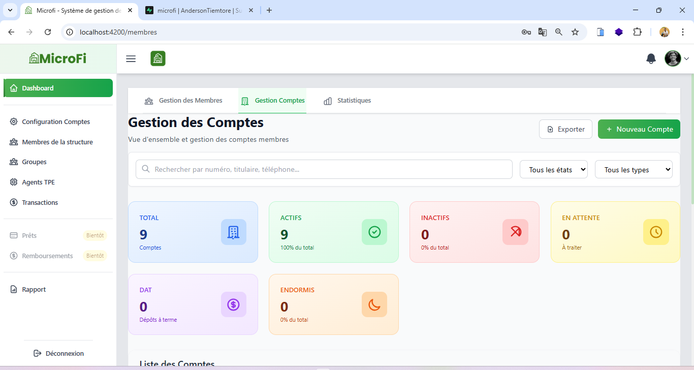Screen dimensions: 694x370
Task: Click the Exporter button
Action: 565,129
